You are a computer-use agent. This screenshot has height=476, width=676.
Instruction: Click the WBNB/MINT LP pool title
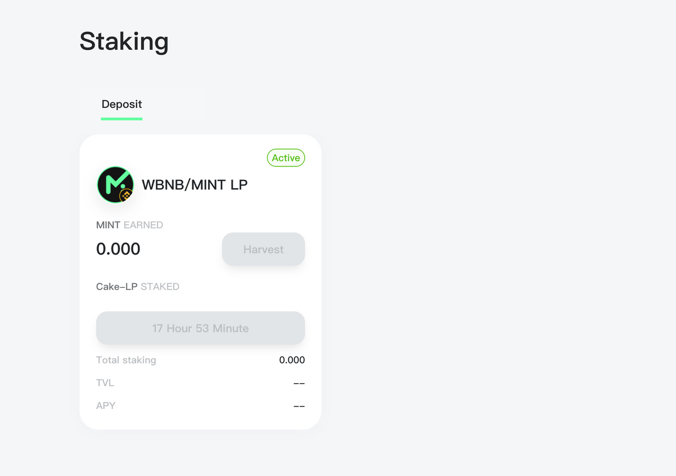pyautogui.click(x=195, y=185)
